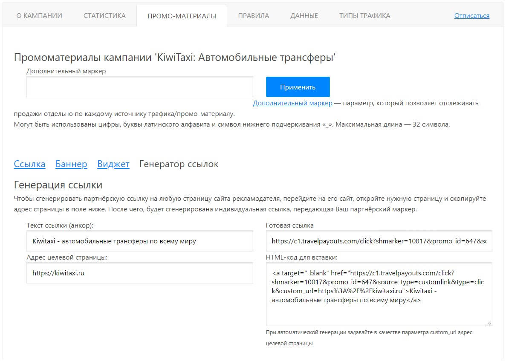The width and height of the screenshot is (506, 361).
Task: Click the Готовая ссылка output field
Action: [x=379, y=241]
